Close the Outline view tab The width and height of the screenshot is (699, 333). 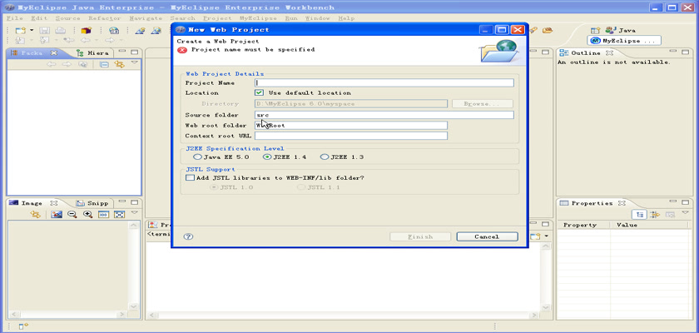(610, 52)
